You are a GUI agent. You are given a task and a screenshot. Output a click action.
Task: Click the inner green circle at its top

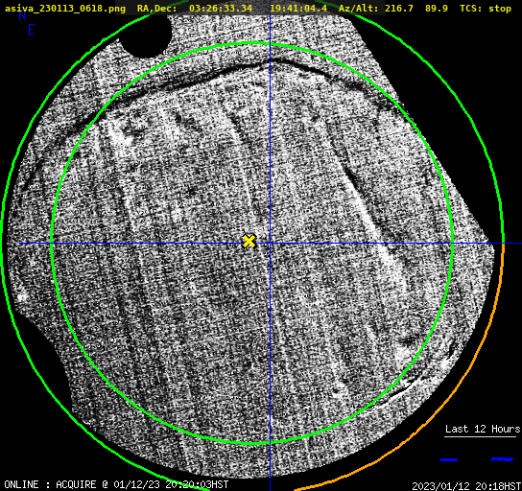coord(252,43)
